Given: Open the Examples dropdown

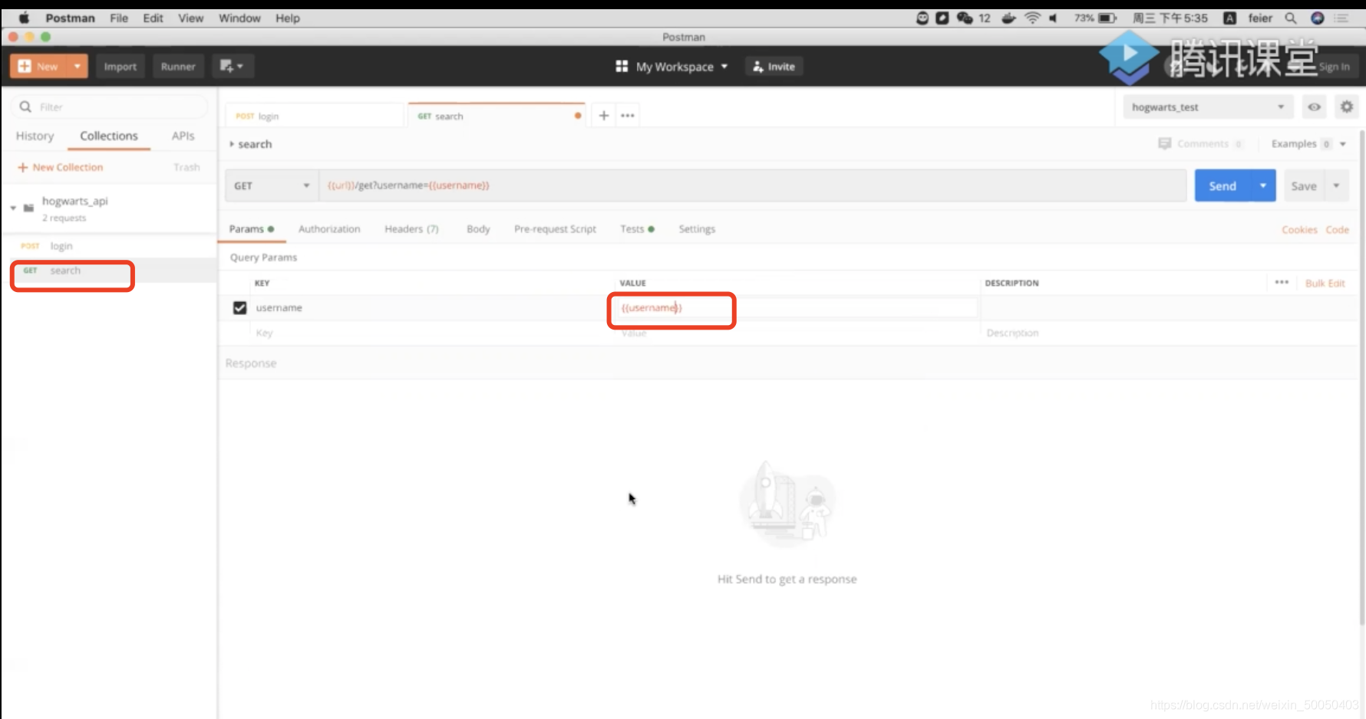Looking at the screenshot, I should click(1308, 144).
